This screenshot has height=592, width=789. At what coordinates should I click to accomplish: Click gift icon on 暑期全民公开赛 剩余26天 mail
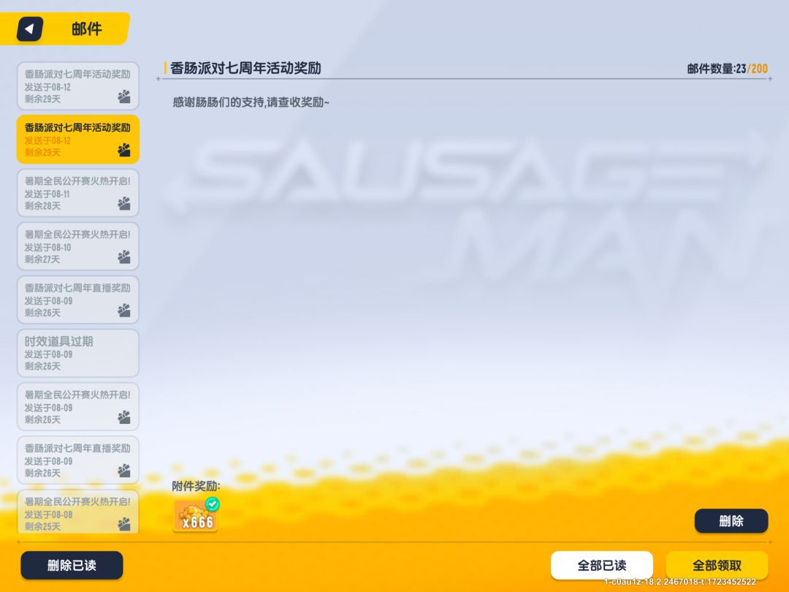(x=123, y=417)
